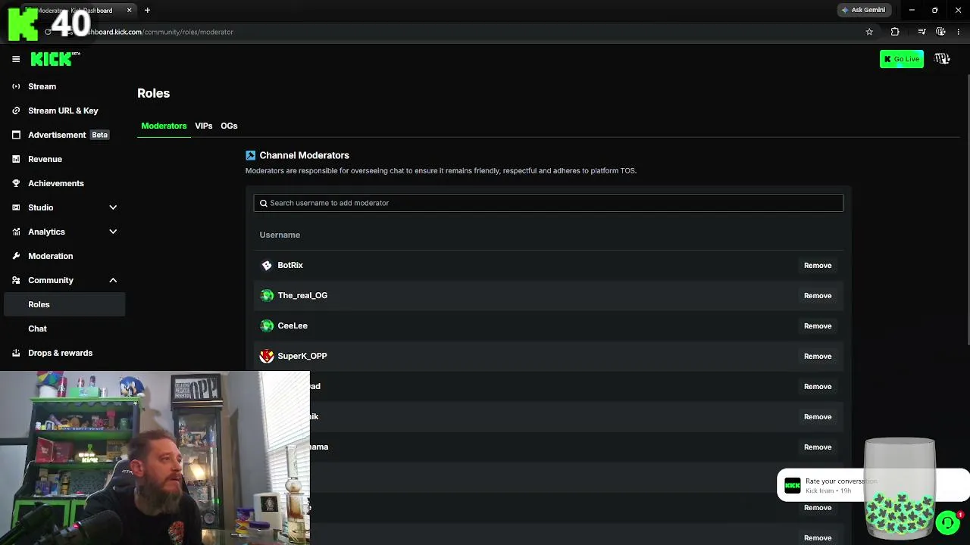Focus the search username to add moderator field
The image size is (970, 545).
pyautogui.click(x=548, y=203)
